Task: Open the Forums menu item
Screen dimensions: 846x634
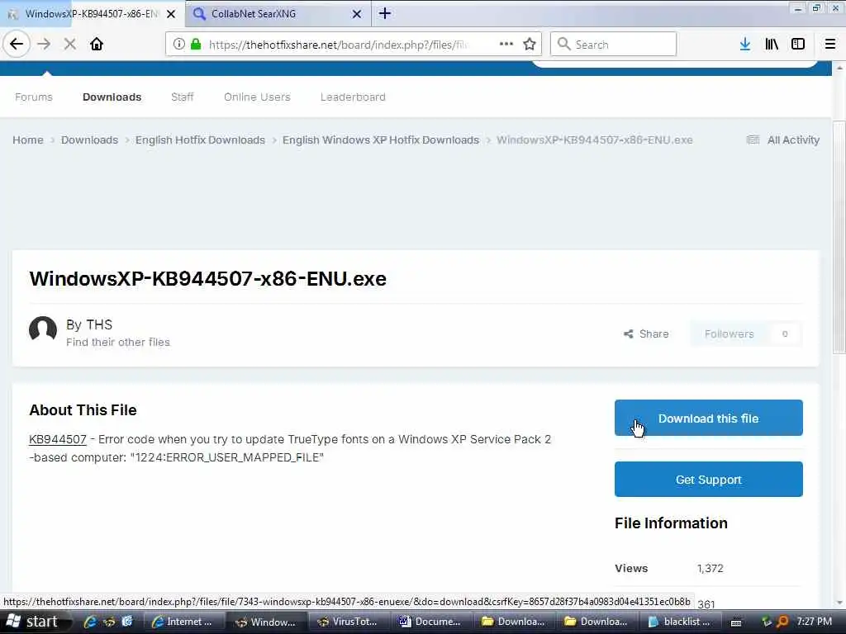Action: [34, 97]
